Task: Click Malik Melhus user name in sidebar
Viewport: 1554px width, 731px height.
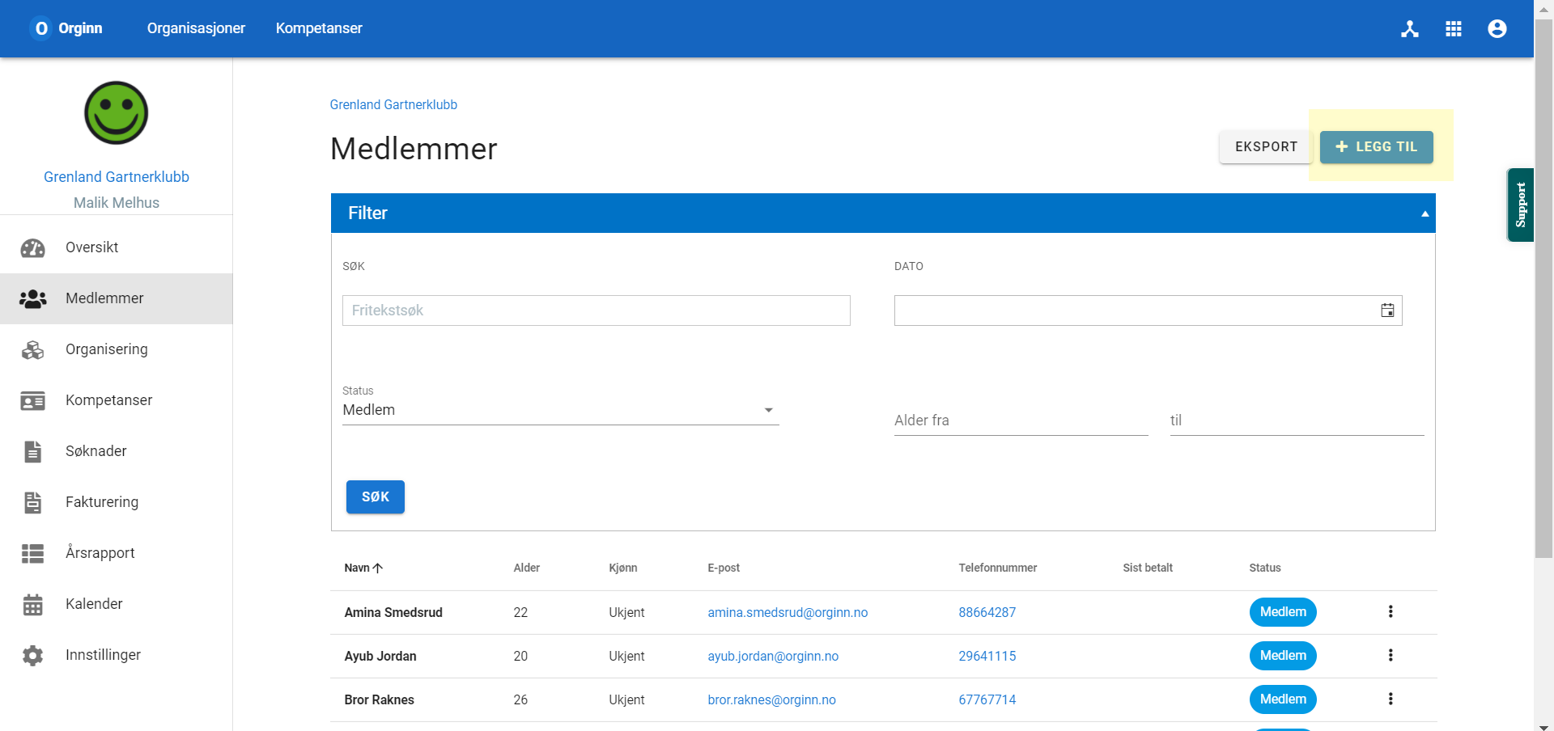Action: pyautogui.click(x=117, y=203)
